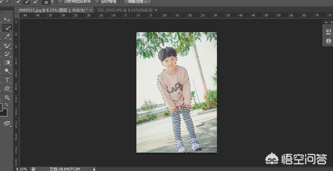This screenshot has height=171, width=333.
Task: Click the swap foreground/background colors arrow
Action: coord(6,105)
